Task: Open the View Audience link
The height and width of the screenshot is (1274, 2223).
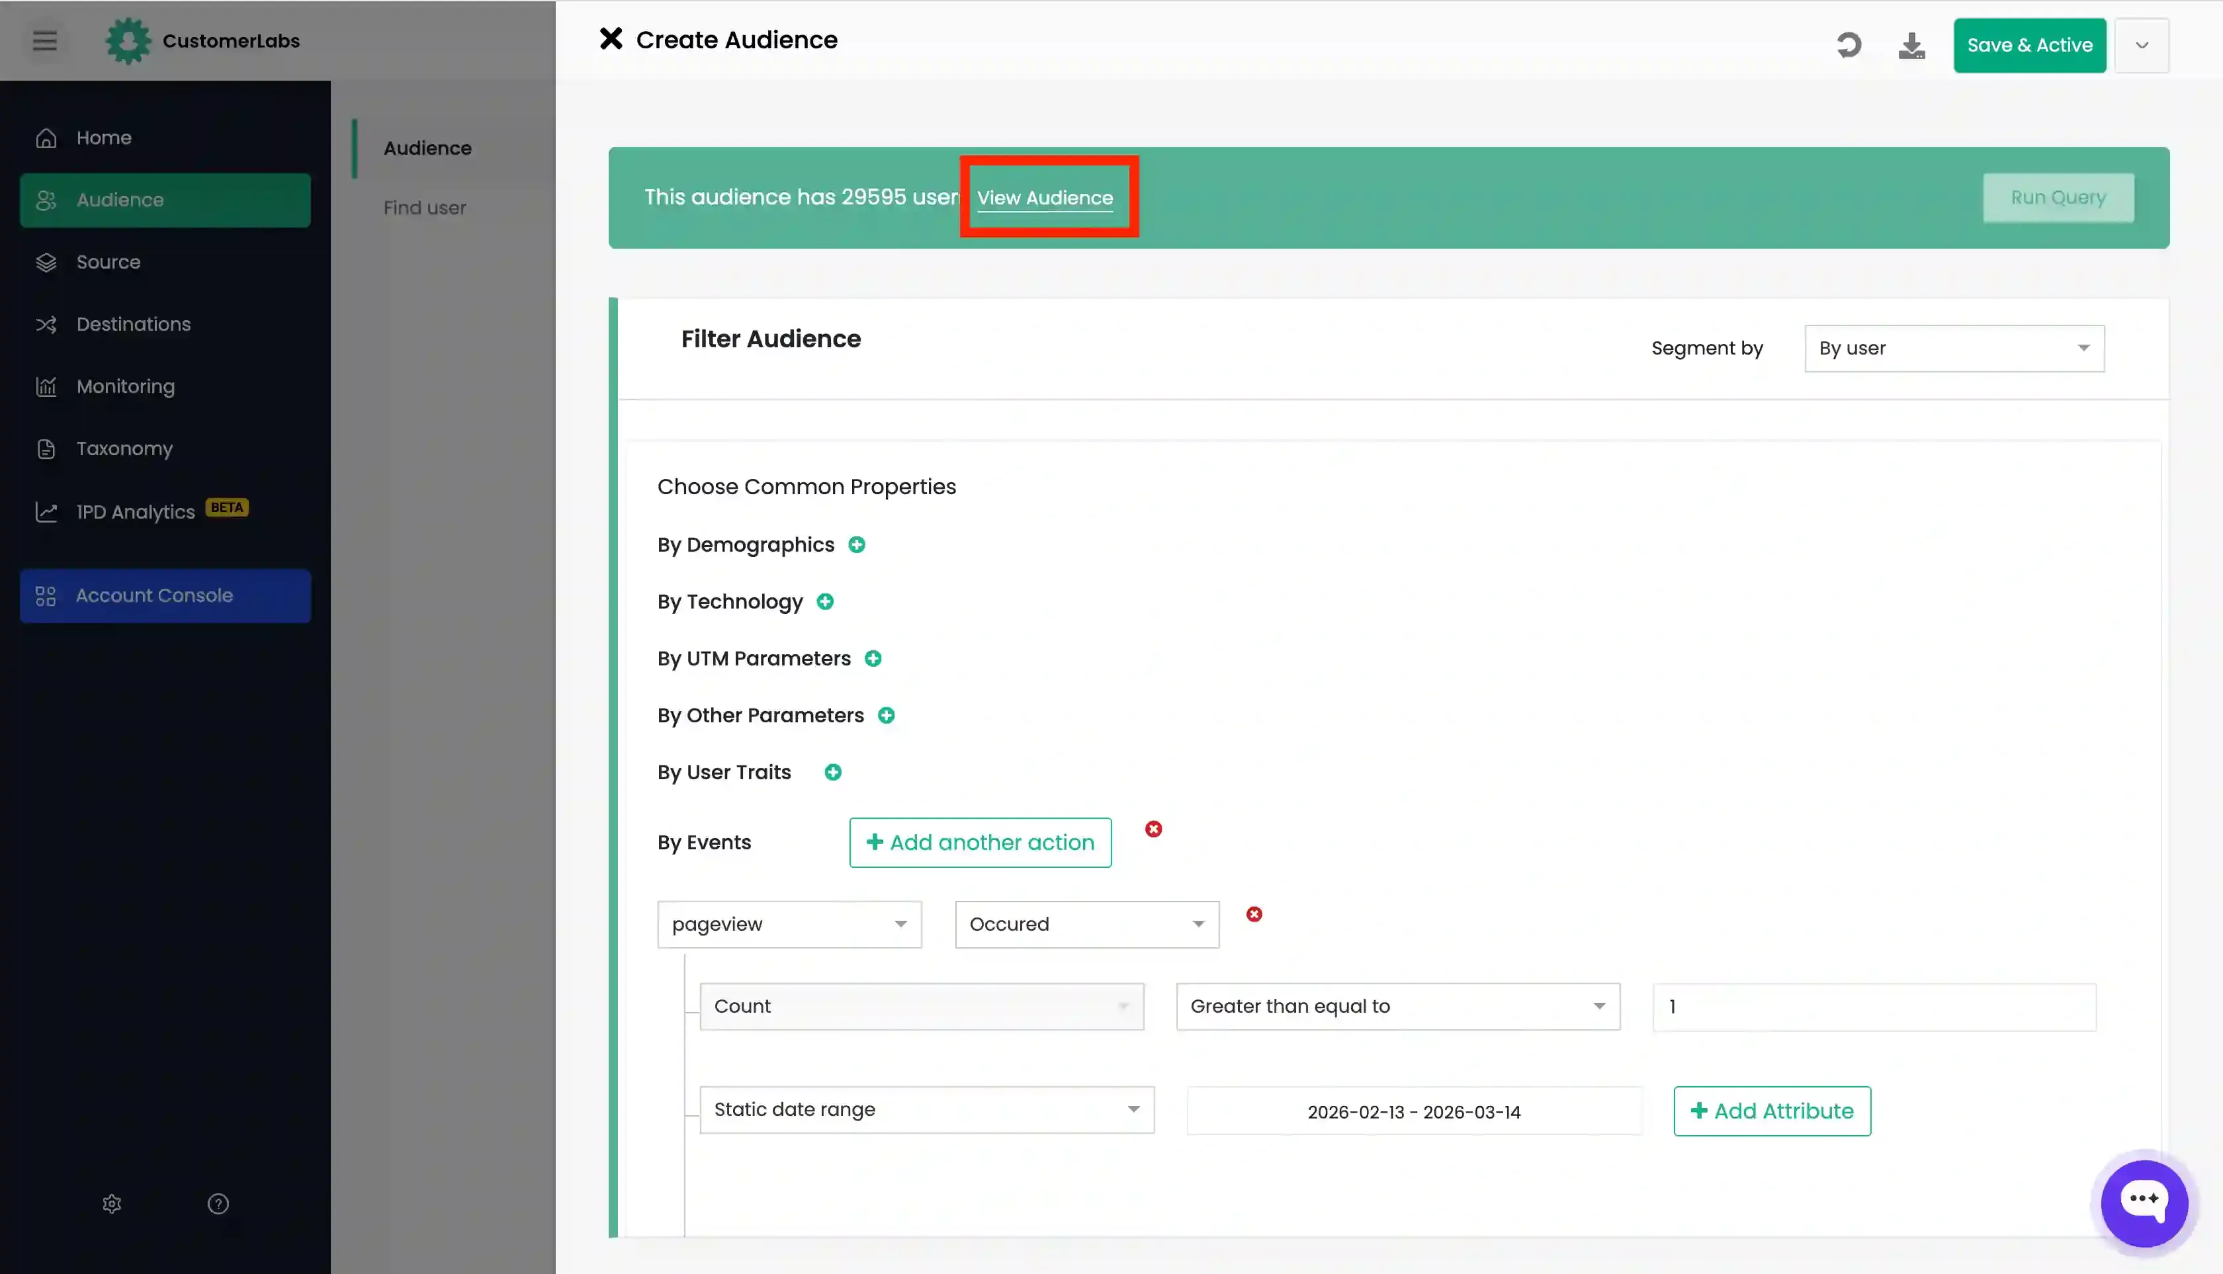Action: point(1045,198)
